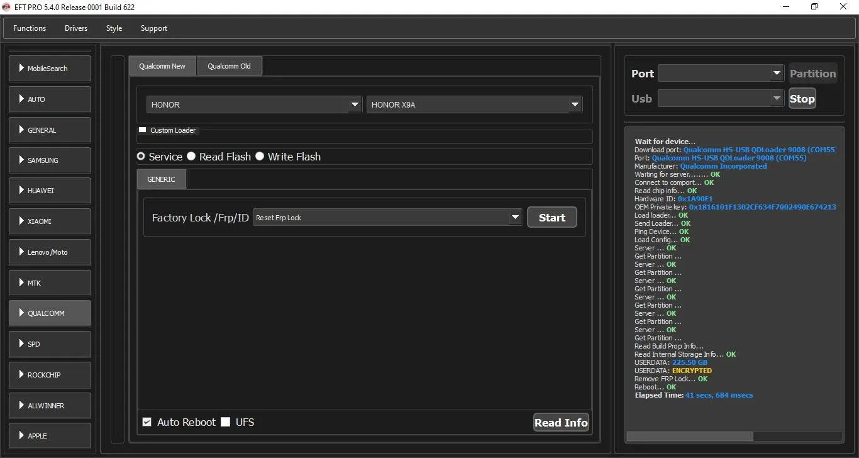Open the MTK sidebar category
Viewport: 859px width, 458px height.
(50, 283)
